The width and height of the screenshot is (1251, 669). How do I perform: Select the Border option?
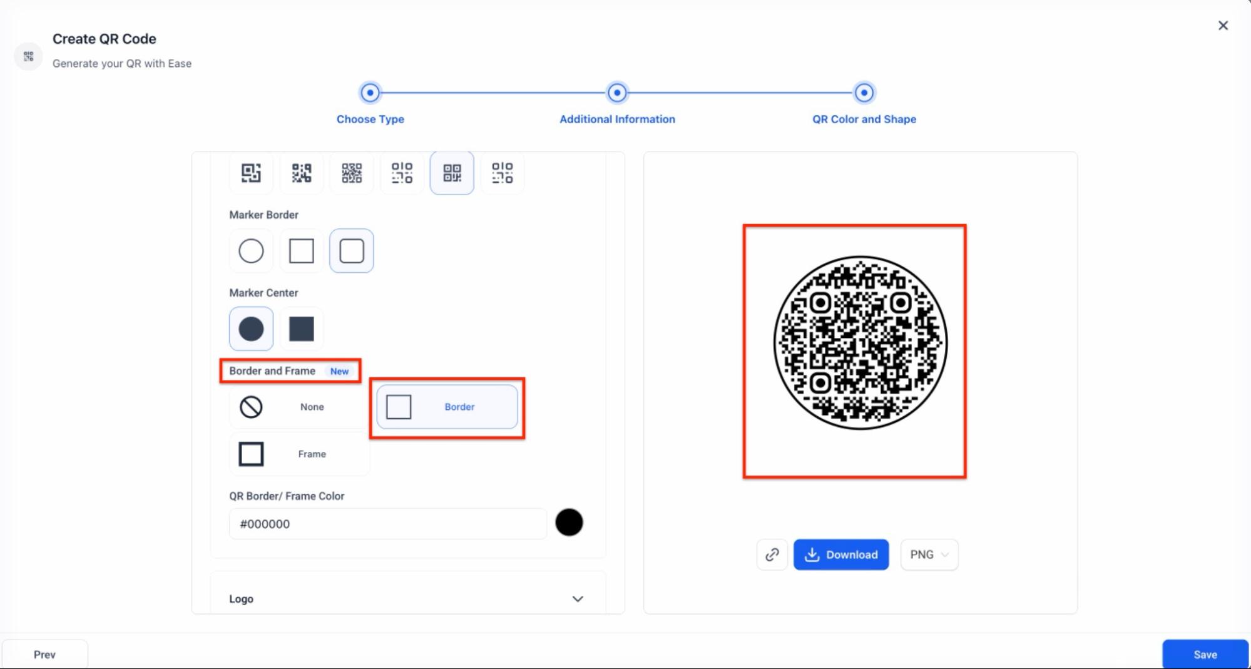coord(447,407)
